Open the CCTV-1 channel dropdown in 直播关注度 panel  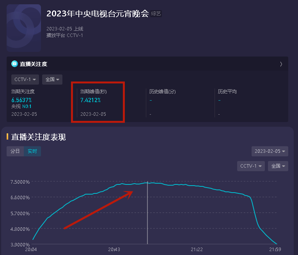tap(25, 80)
